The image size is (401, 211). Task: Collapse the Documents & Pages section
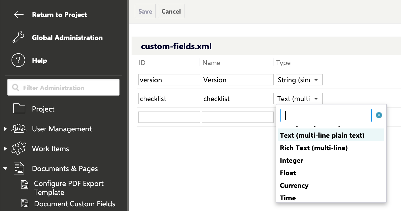coord(5,169)
